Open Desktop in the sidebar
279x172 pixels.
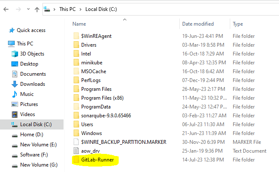pos(29,64)
